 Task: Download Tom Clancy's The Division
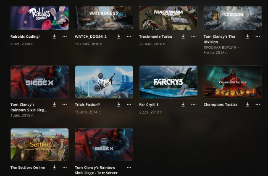pos(247,36)
